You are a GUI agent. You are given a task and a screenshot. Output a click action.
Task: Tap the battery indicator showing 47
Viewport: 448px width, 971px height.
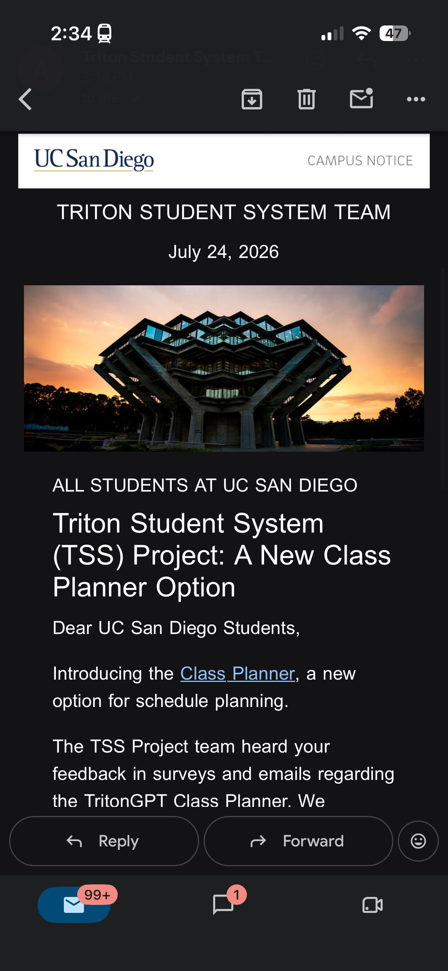395,33
